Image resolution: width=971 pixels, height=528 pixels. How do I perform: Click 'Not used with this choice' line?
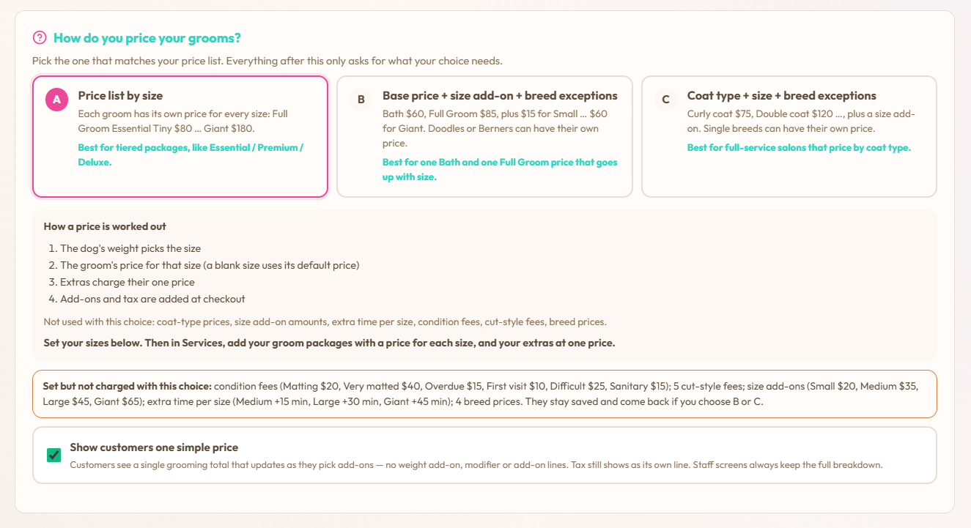(325, 321)
